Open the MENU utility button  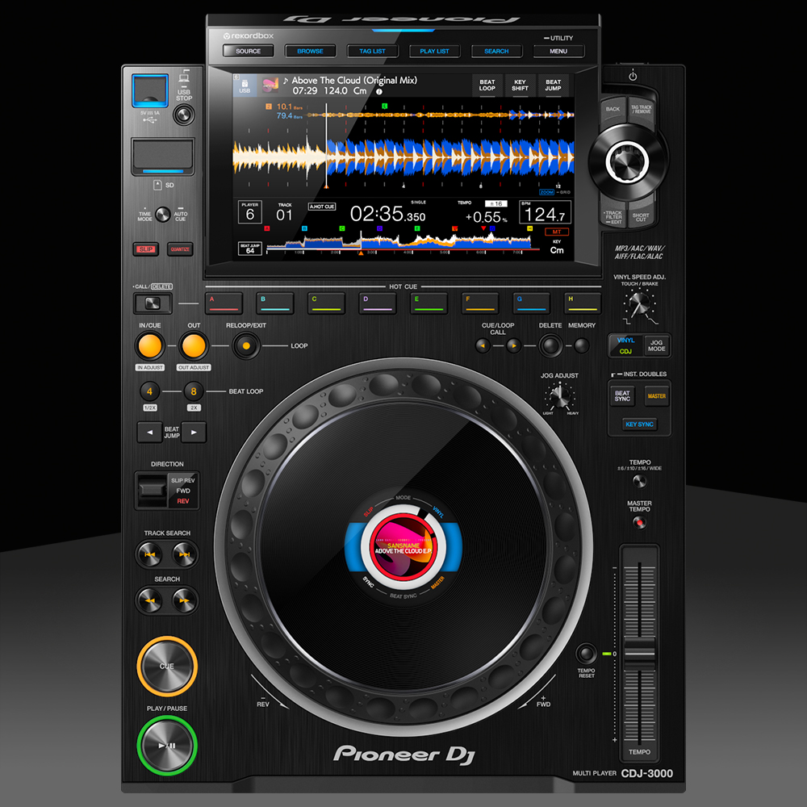558,51
